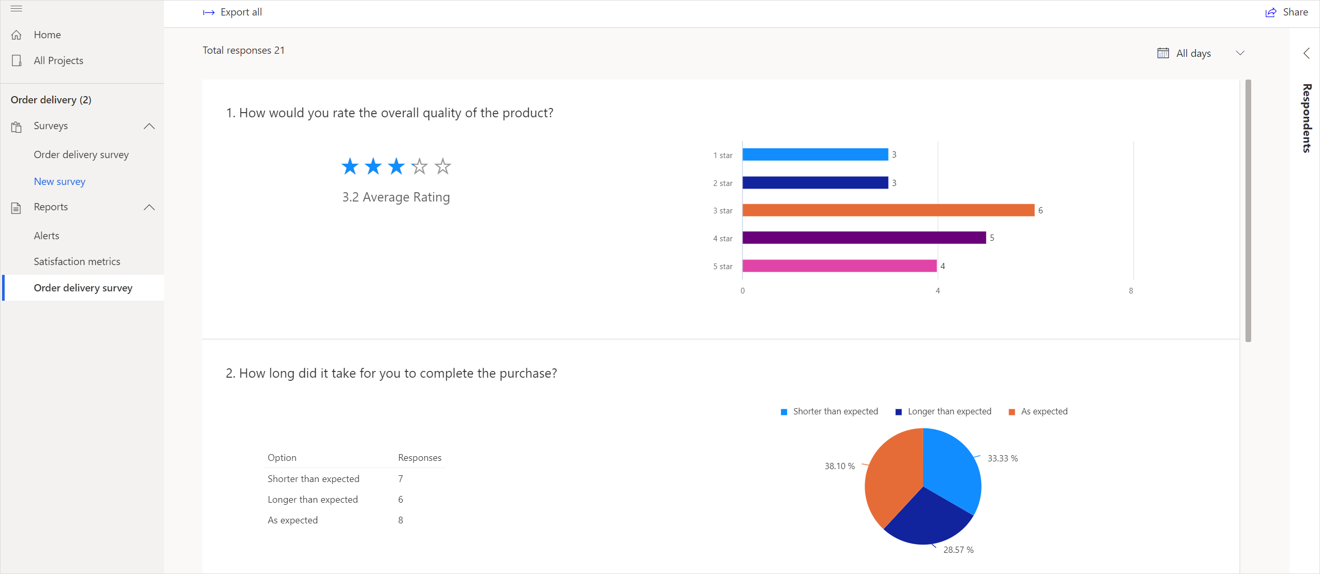Screen dimensions: 1320x574
Task: Collapse the Reports section
Action: pos(150,208)
